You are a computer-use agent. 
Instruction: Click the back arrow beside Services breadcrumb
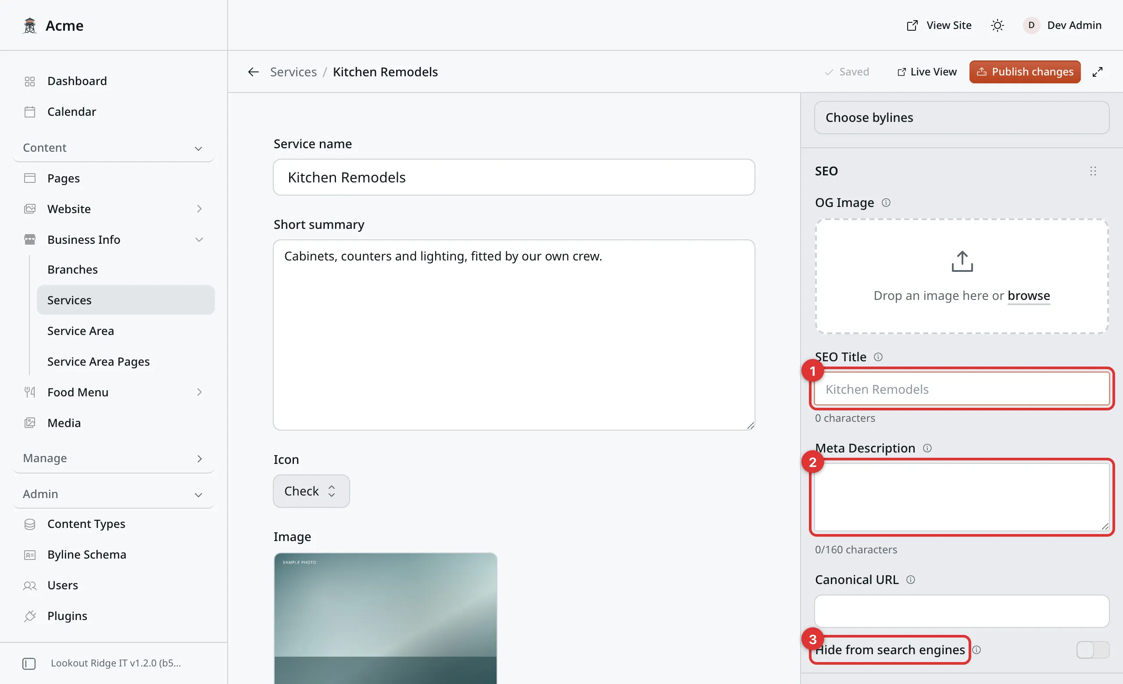point(254,72)
